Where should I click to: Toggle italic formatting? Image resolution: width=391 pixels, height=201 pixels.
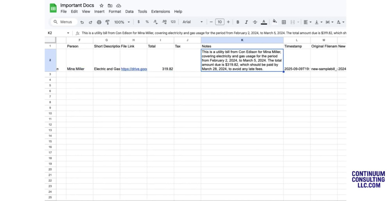click(x=246, y=22)
